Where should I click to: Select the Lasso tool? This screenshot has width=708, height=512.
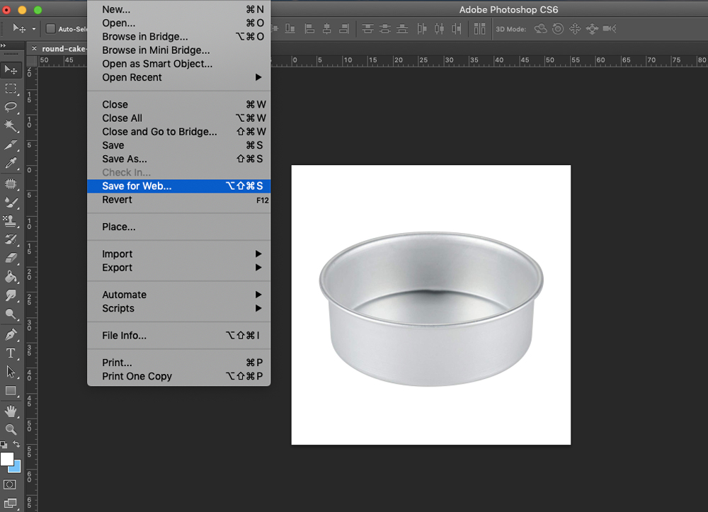click(11, 107)
